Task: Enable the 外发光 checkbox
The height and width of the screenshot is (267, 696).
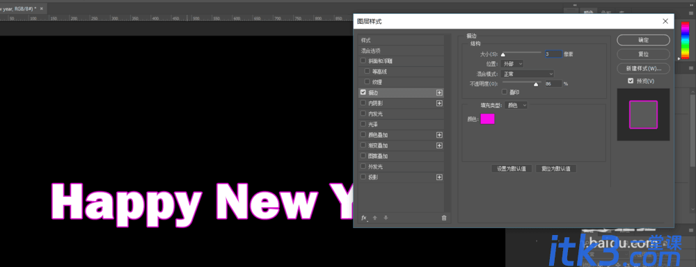Action: pyautogui.click(x=363, y=167)
